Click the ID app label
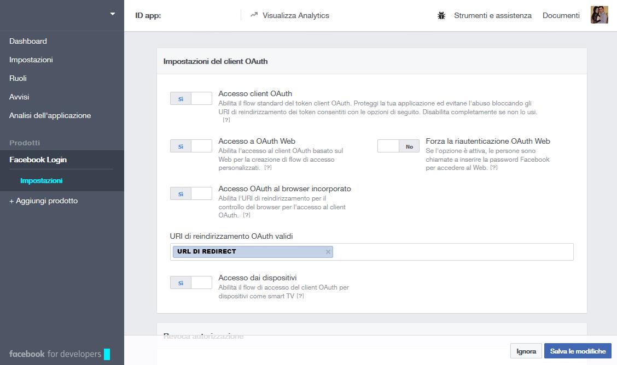This screenshot has height=365, width=617. tap(148, 16)
